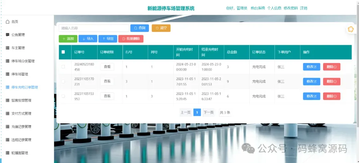Click the 新能源停车场管理系统 title
The image size is (359, 163).
[171, 8]
